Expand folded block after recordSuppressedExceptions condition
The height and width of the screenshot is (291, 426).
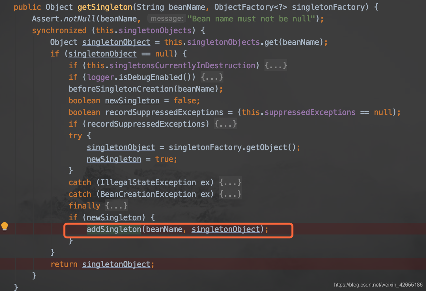226,124
